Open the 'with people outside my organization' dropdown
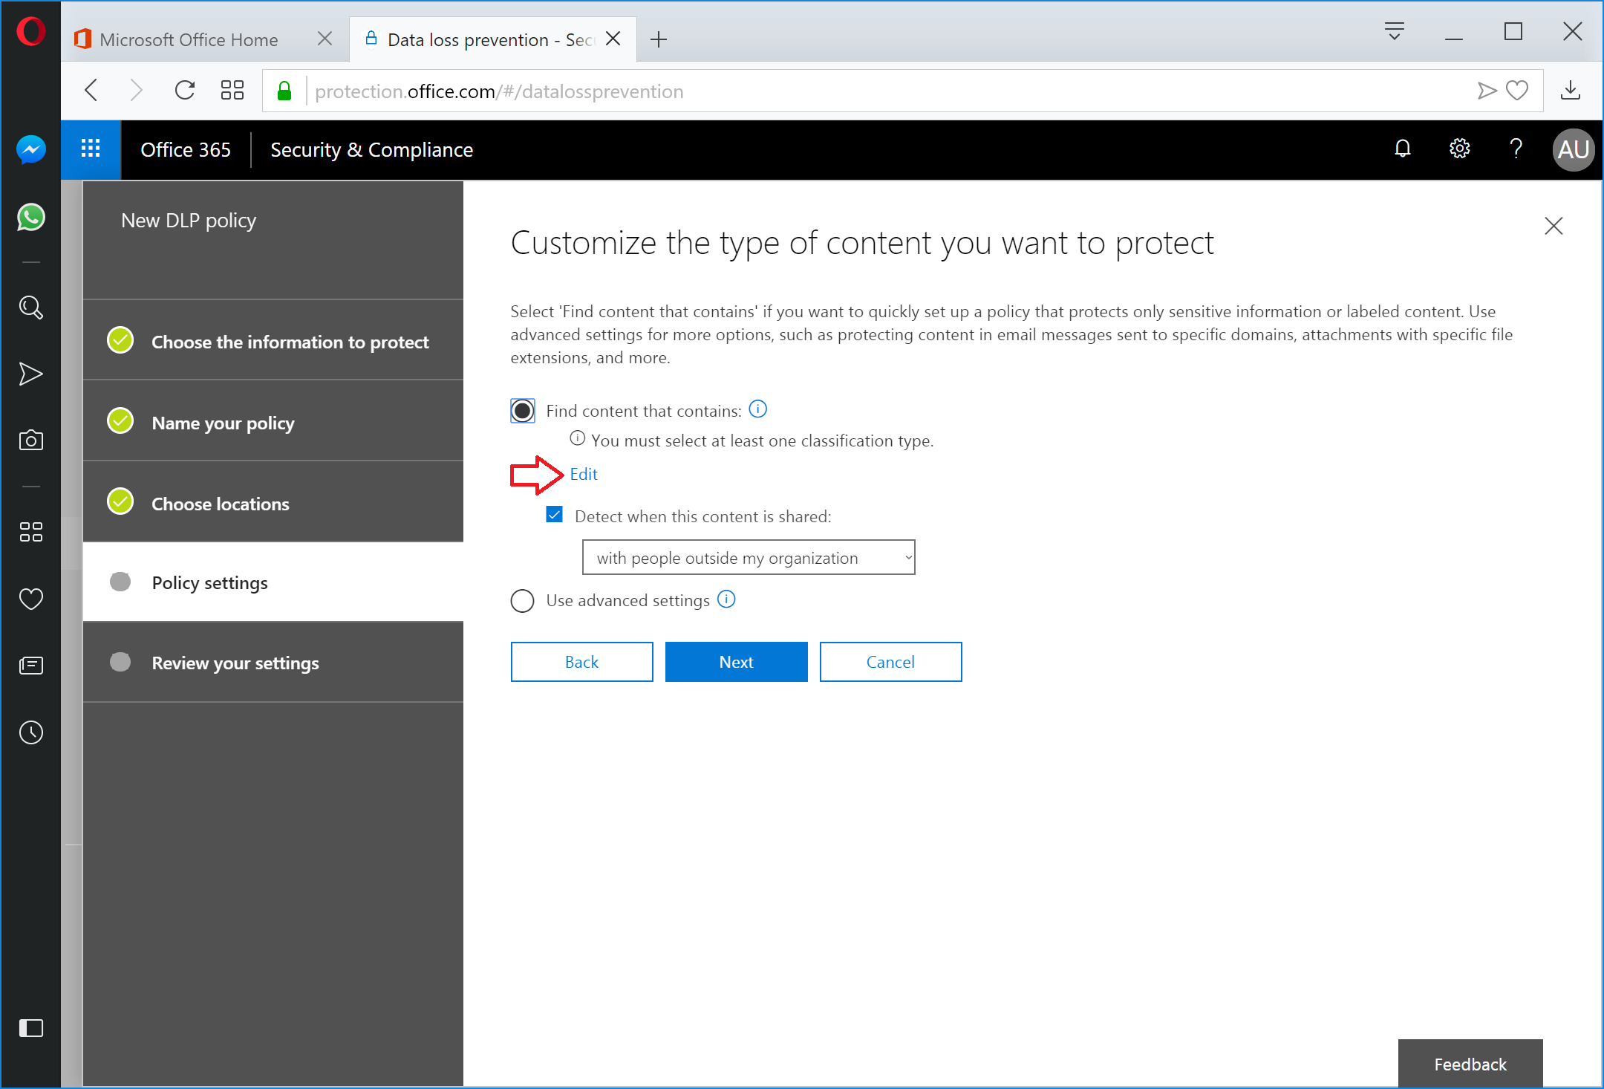Screen dimensions: 1604x1089 point(748,557)
